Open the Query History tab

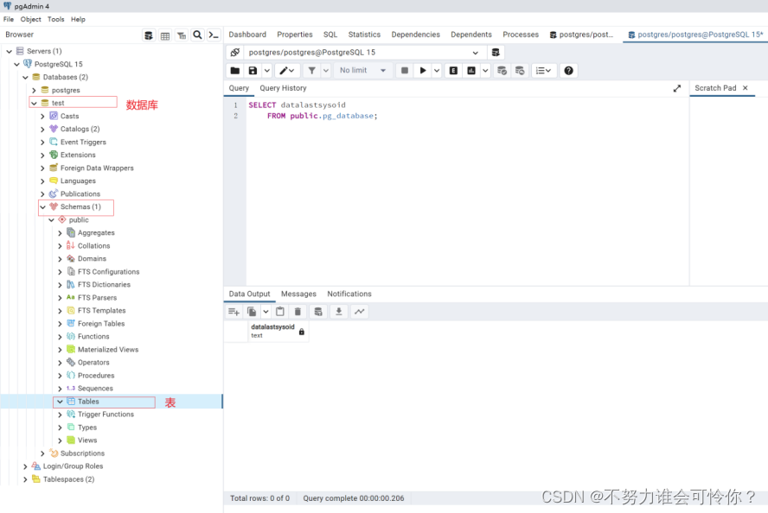click(x=283, y=87)
